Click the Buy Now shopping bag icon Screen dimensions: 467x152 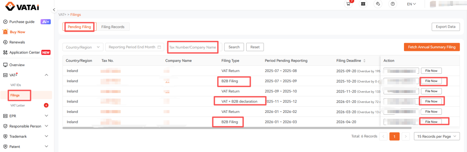pos(5,32)
